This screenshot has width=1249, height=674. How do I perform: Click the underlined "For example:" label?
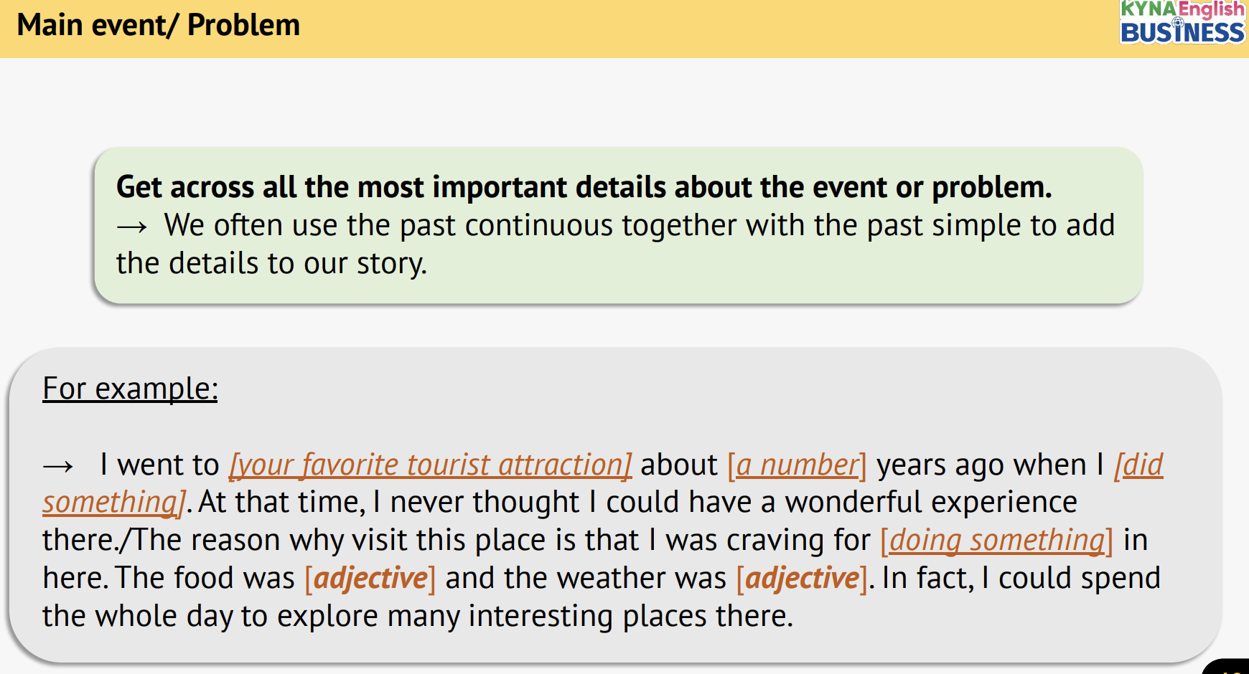point(130,389)
